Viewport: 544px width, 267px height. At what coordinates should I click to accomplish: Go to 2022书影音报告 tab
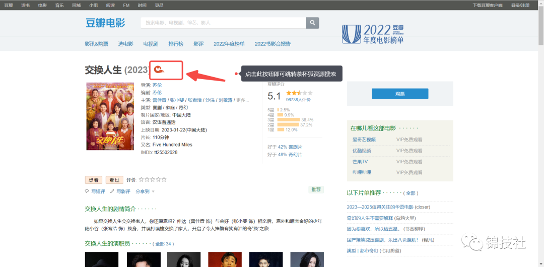pyautogui.click(x=273, y=44)
